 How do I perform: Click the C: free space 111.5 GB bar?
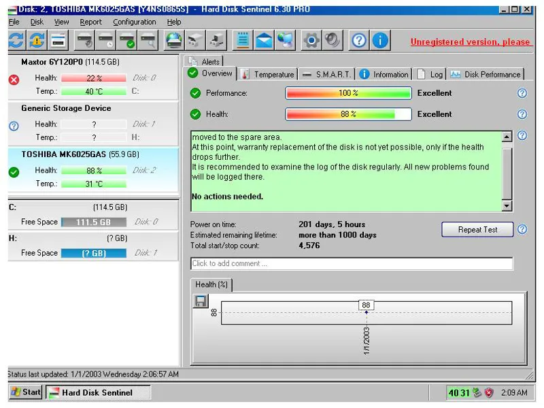(x=94, y=222)
